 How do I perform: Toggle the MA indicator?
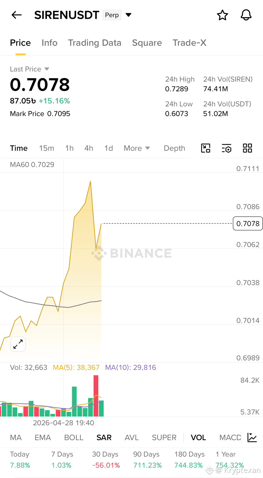tap(16, 438)
